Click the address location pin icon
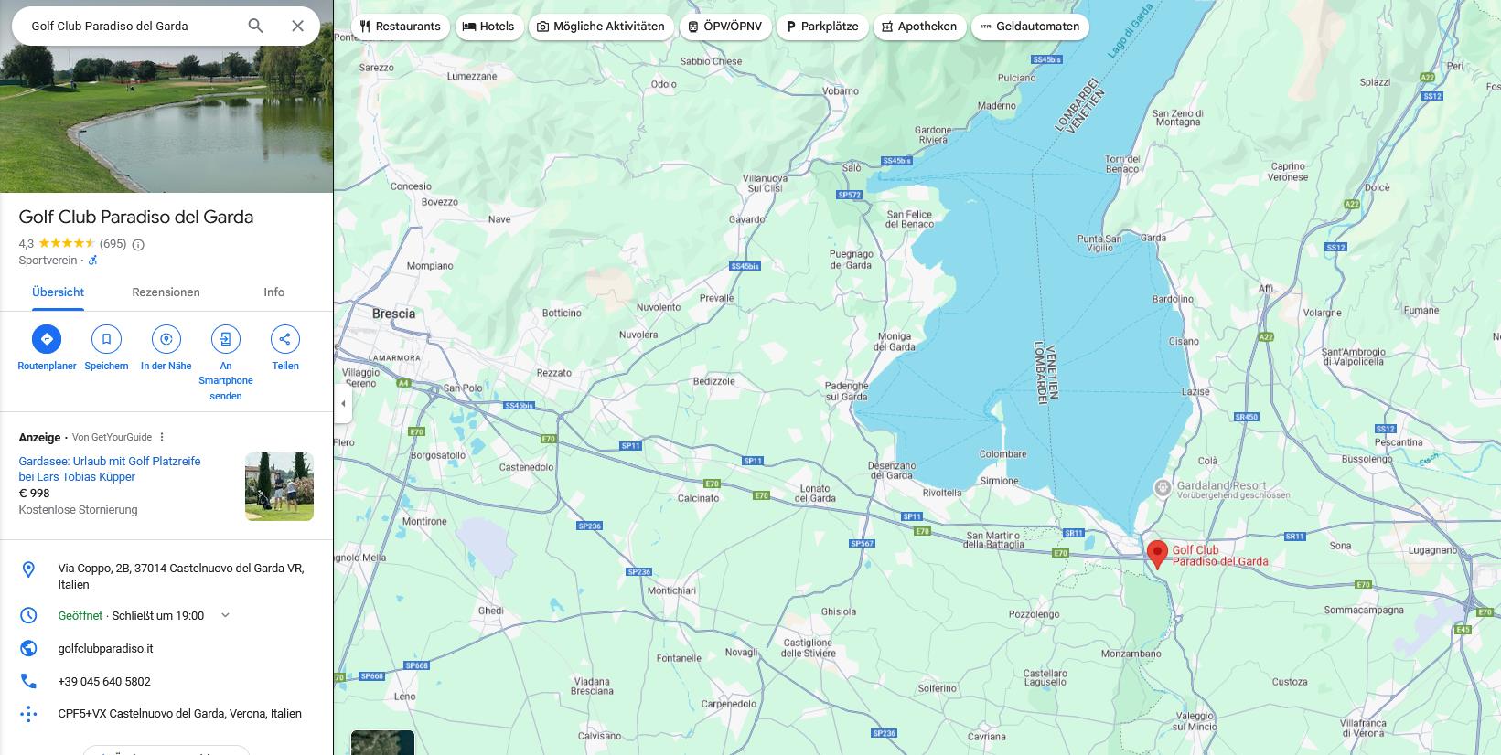Screen dimensions: 1501x755 coord(28,569)
